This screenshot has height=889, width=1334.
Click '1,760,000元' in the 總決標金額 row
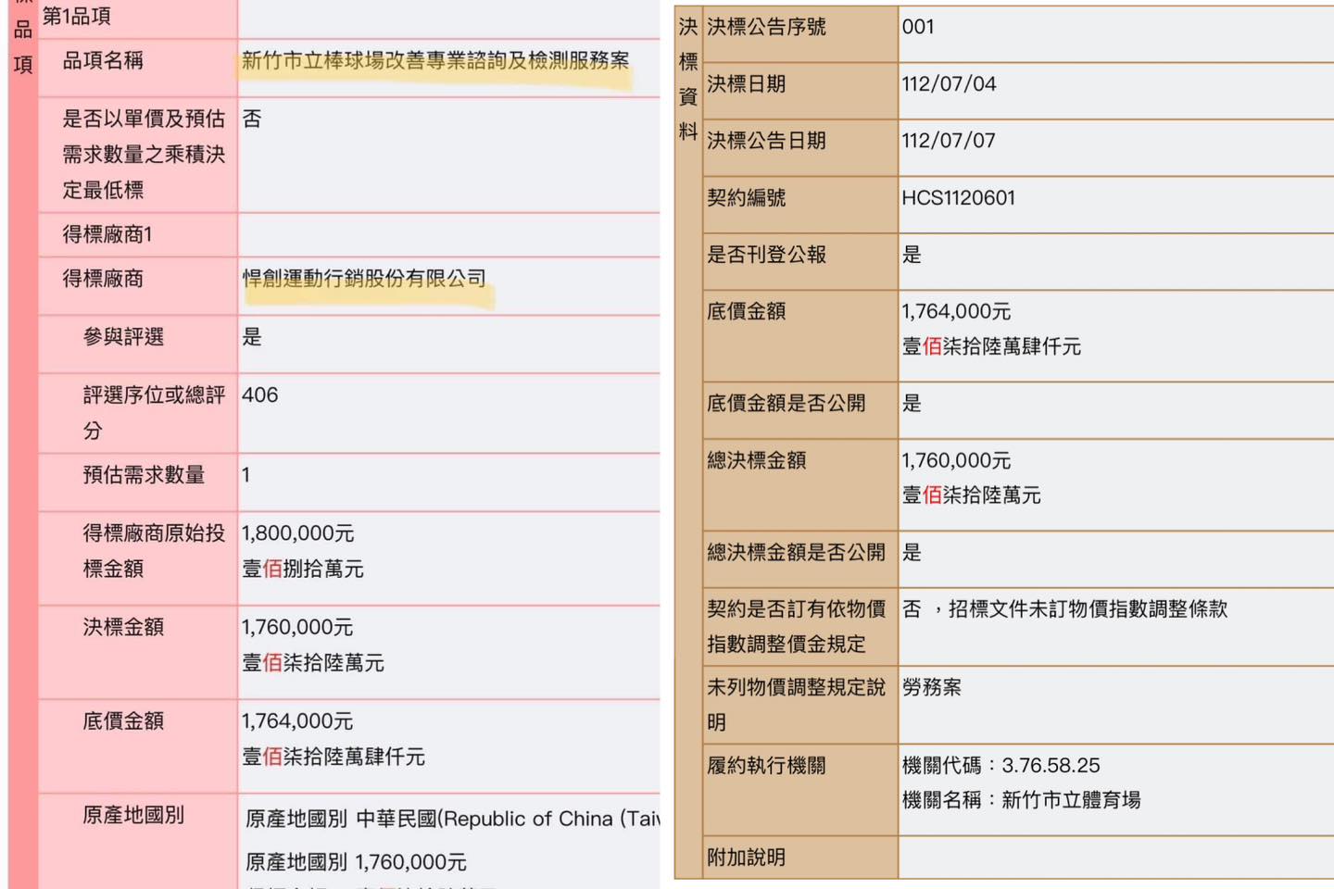956,460
